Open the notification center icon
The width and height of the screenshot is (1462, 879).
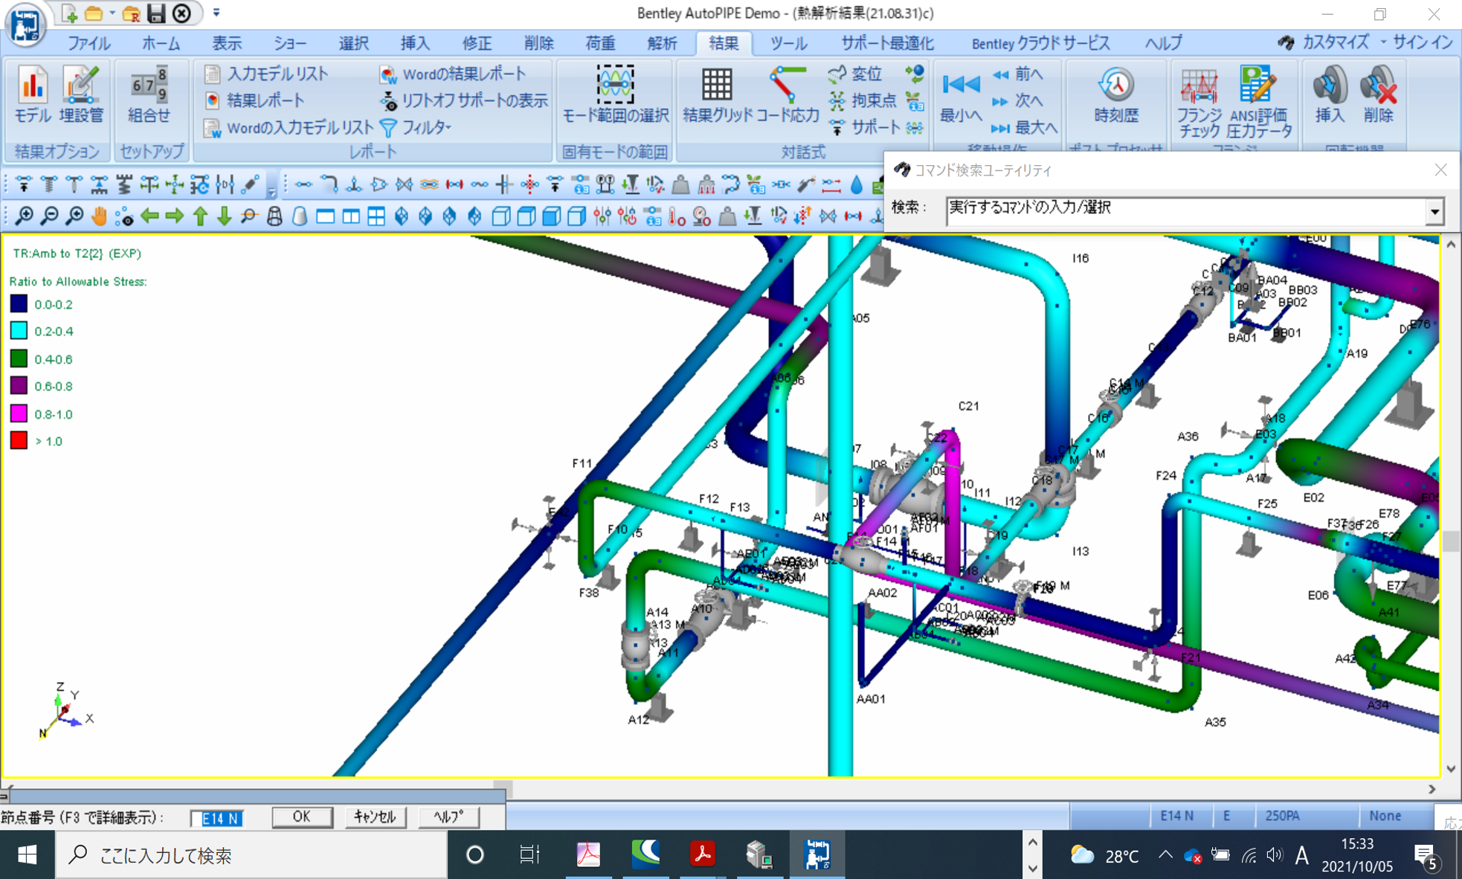[1425, 856]
